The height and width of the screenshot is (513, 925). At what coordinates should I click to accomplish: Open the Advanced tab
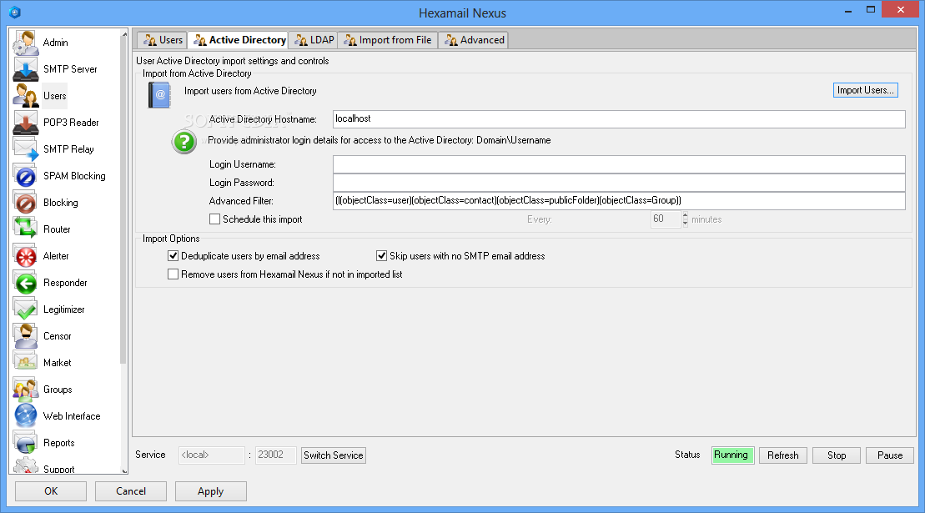click(474, 40)
